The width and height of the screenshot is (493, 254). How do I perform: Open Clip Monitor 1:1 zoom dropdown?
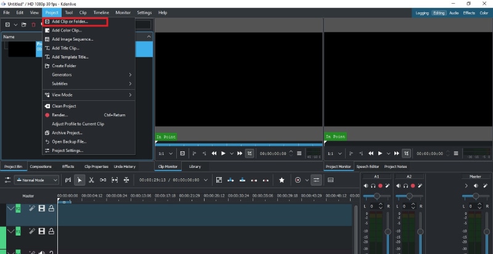164,153
